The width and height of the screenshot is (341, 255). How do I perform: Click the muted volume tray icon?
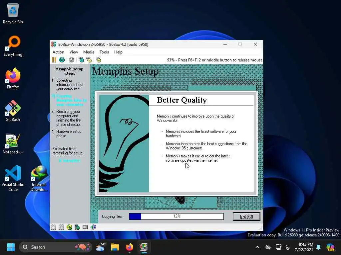click(287, 247)
